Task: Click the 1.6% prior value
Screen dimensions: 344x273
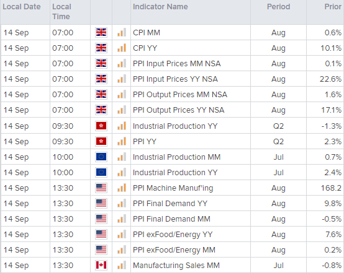Action: (x=333, y=95)
